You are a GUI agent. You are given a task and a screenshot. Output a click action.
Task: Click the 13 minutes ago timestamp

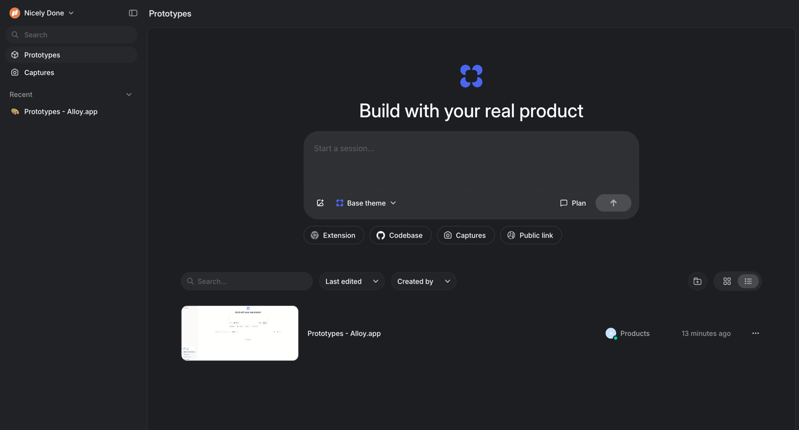click(706, 333)
